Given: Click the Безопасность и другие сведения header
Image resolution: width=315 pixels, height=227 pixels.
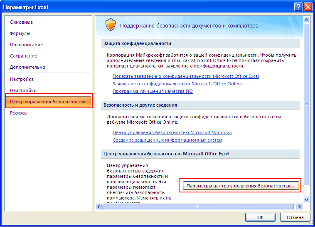Looking at the screenshot, I should 200,105.
